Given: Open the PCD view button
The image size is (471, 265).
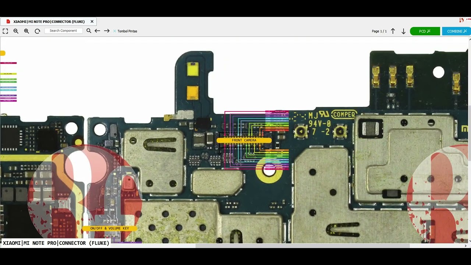Looking at the screenshot, I should click(425, 31).
